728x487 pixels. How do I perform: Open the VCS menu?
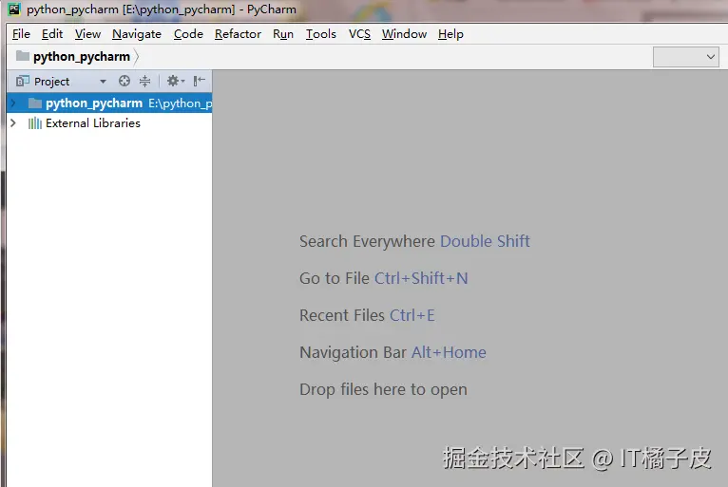[359, 34]
